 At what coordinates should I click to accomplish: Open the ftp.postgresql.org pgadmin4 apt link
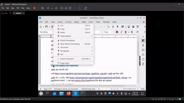point(98,78)
